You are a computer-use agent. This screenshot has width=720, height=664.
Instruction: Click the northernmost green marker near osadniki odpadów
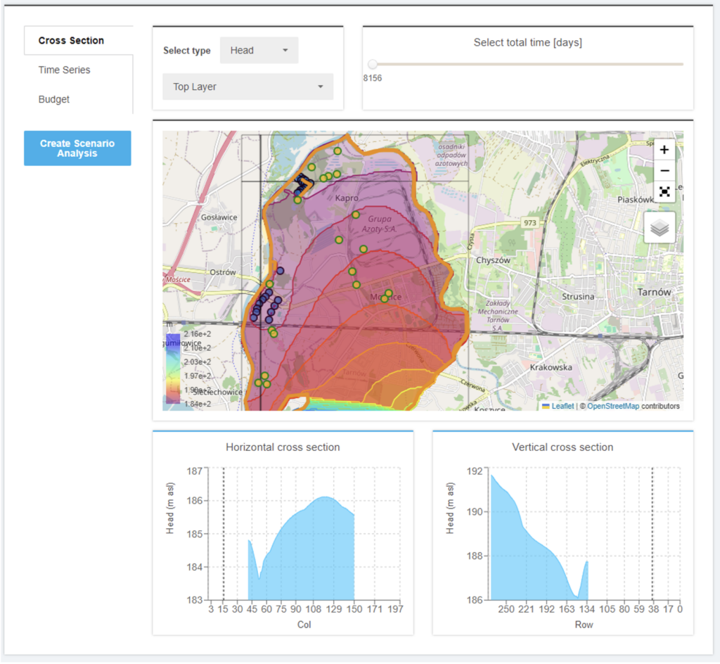click(337, 151)
